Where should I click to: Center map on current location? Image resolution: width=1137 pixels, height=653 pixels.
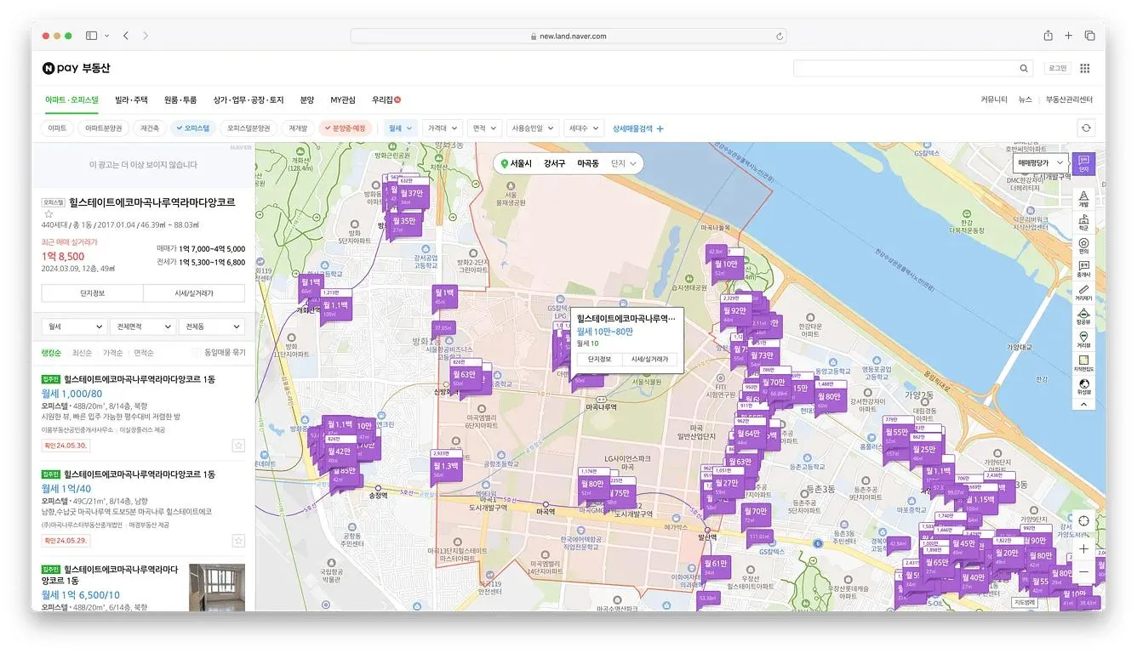pos(1083,521)
